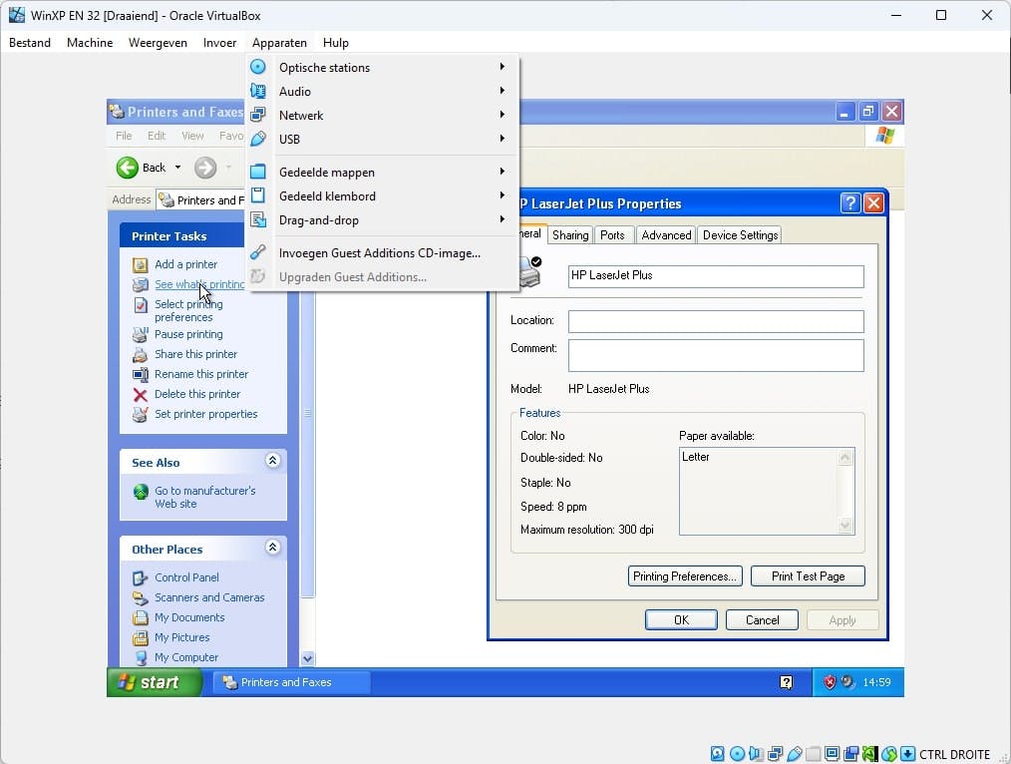Open the Back button history dropdown
This screenshot has height=764, width=1011.
(177, 168)
